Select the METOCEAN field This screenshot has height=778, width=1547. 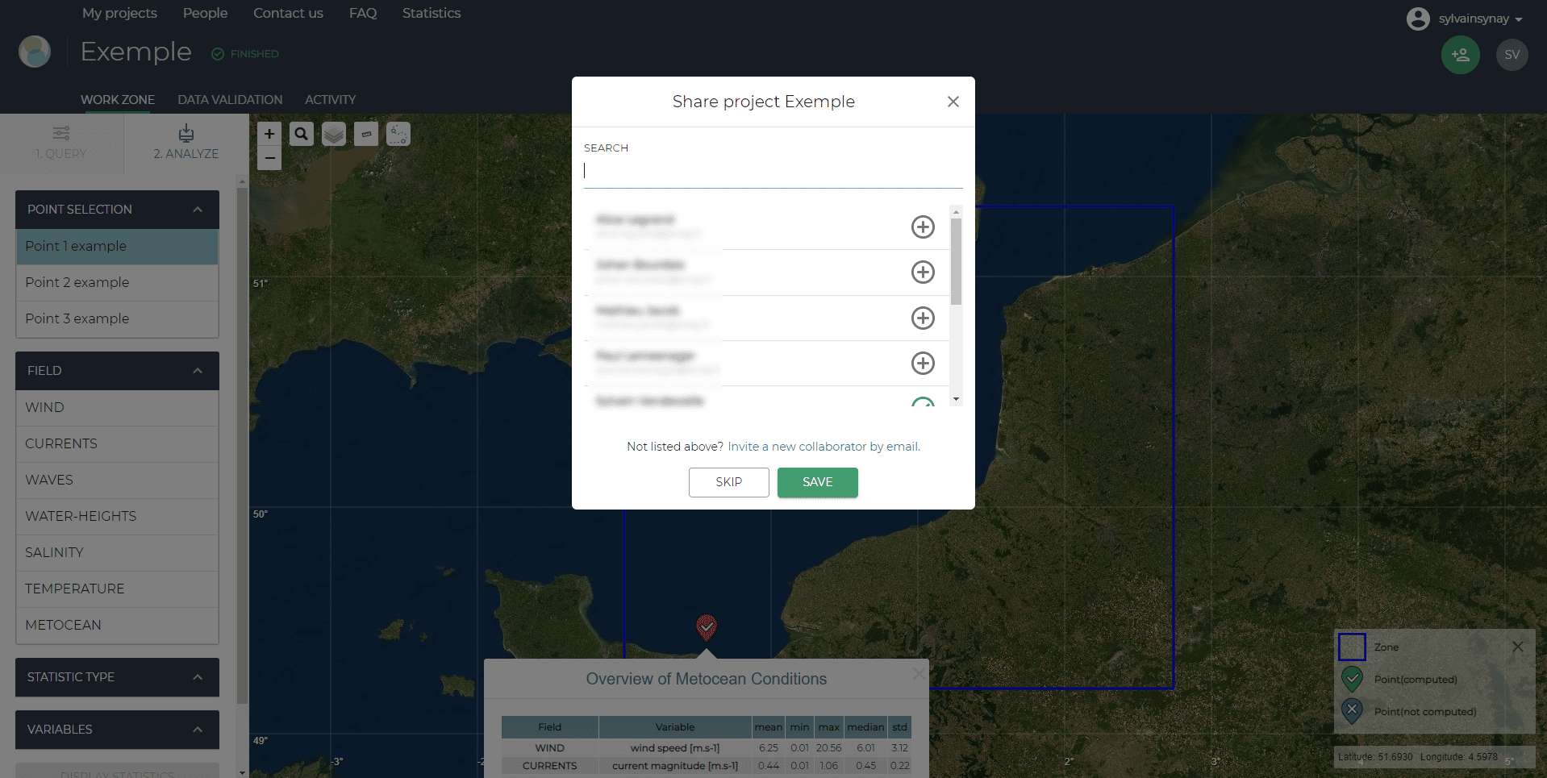click(x=118, y=626)
